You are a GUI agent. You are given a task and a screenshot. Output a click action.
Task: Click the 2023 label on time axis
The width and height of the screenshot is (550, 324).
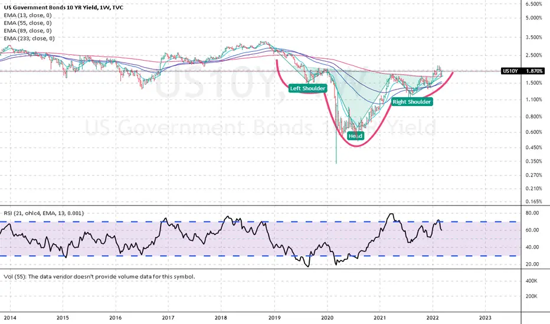pyautogui.click(x=485, y=318)
